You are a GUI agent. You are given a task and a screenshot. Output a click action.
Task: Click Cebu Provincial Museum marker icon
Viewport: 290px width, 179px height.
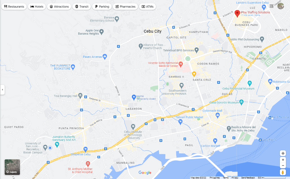[x=250, y=83]
